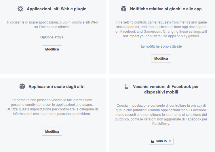Click the Le notifiche sono attivate status
Viewport: 215px width, 152px height.
pyautogui.click(x=161, y=46)
